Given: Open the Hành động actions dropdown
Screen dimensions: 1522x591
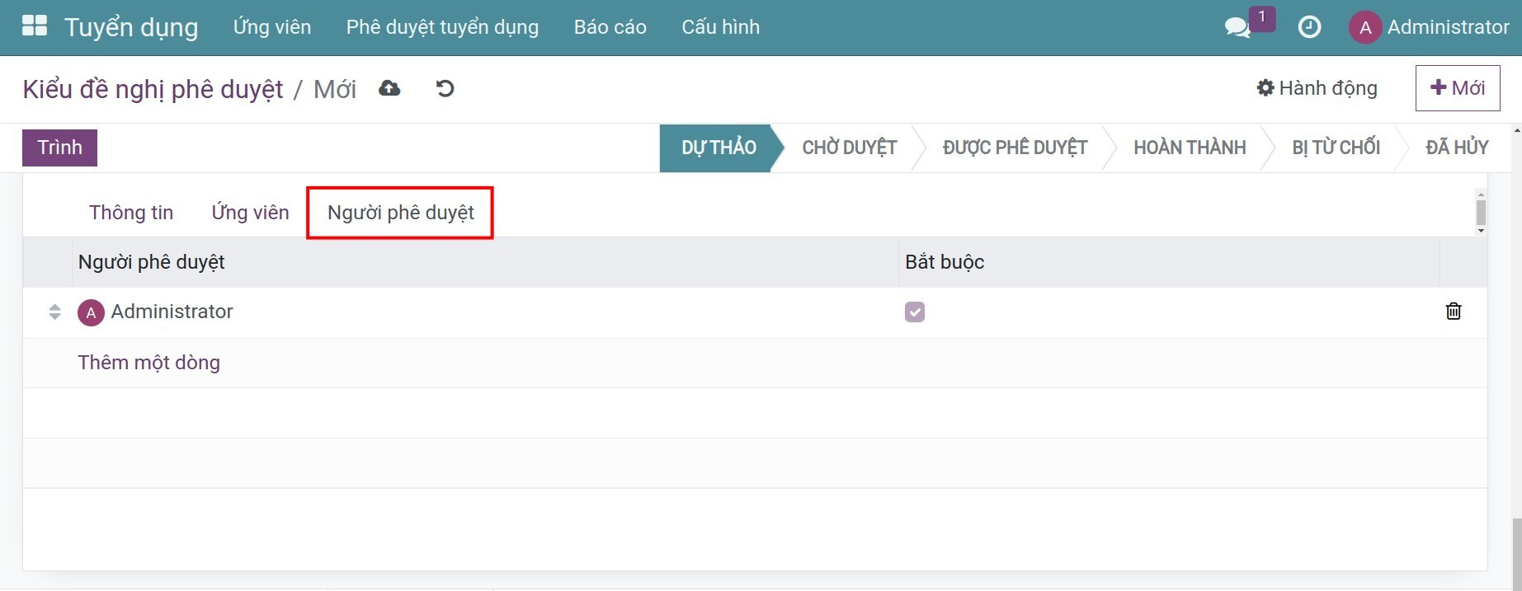Looking at the screenshot, I should pos(1317,88).
